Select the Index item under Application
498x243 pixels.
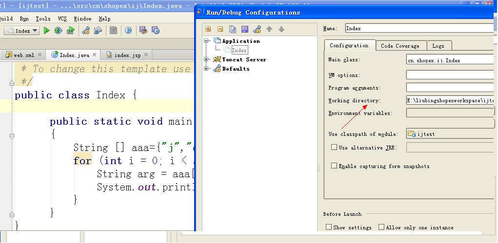[x=239, y=50]
